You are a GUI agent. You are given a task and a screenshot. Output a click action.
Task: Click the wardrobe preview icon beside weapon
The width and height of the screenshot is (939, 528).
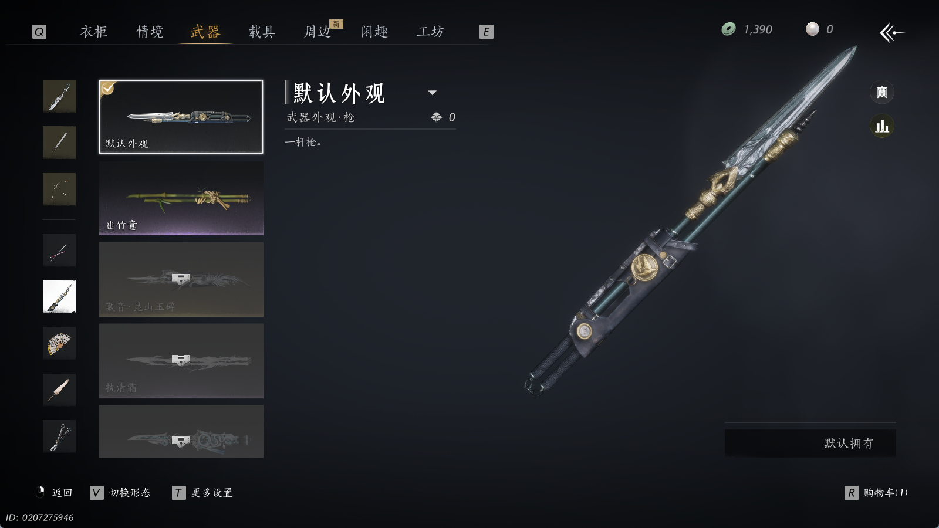pos(881,92)
